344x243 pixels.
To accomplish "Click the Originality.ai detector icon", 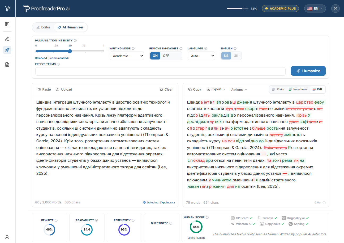I will coord(283,218).
